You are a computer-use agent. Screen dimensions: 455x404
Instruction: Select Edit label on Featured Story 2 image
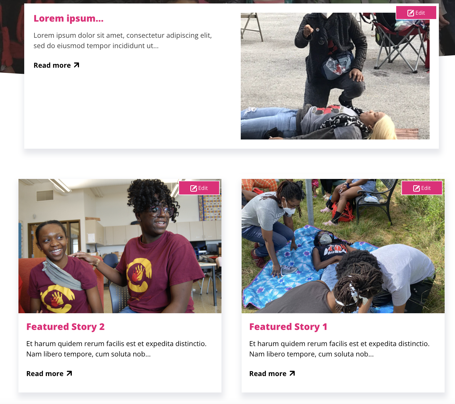(203, 188)
